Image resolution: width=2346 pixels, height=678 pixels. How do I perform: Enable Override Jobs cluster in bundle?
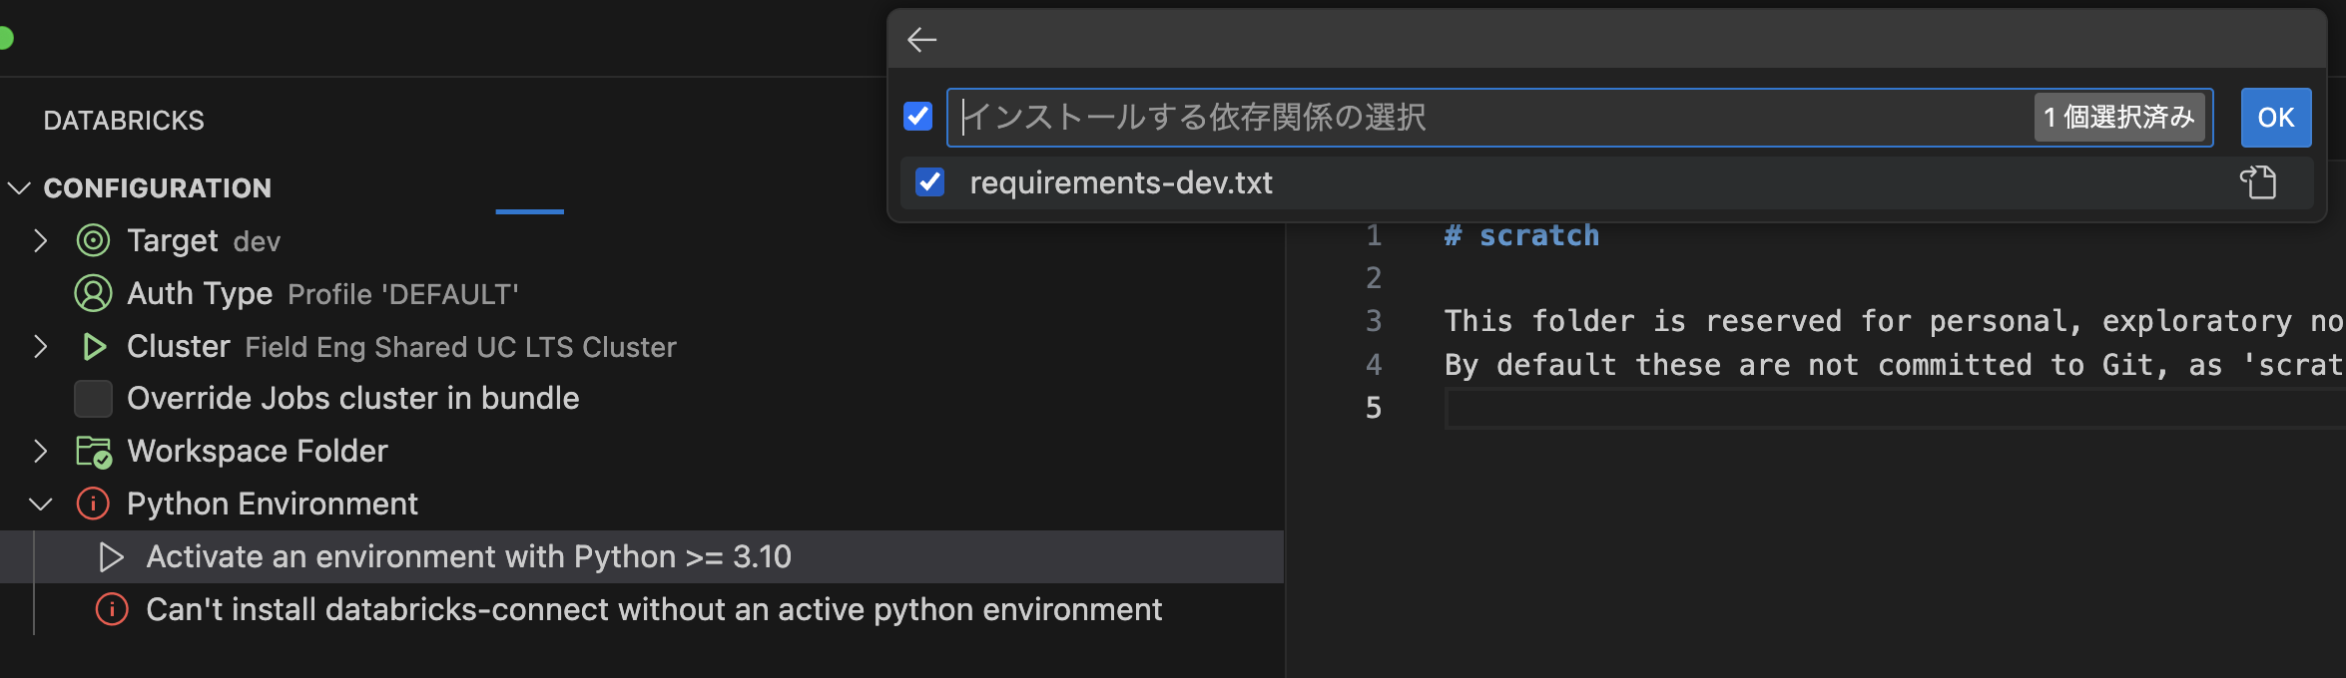pyautogui.click(x=93, y=399)
